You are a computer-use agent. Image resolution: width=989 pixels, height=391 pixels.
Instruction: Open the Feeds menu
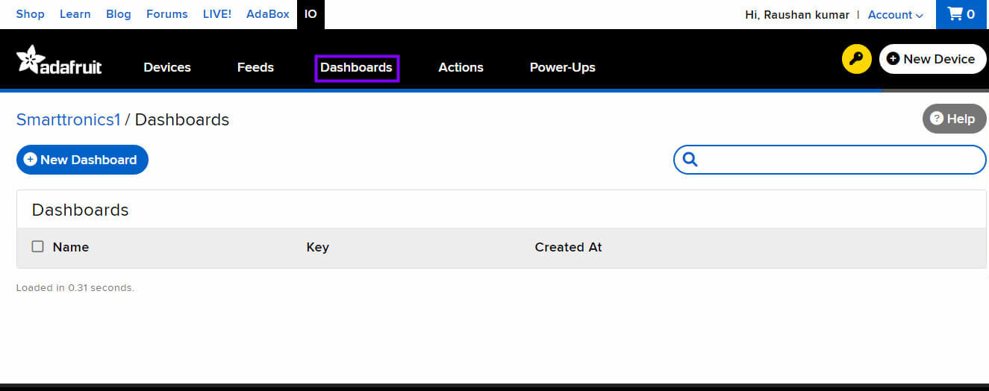click(x=255, y=67)
